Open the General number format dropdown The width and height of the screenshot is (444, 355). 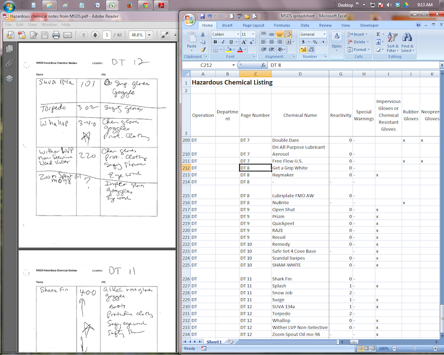click(x=325, y=34)
